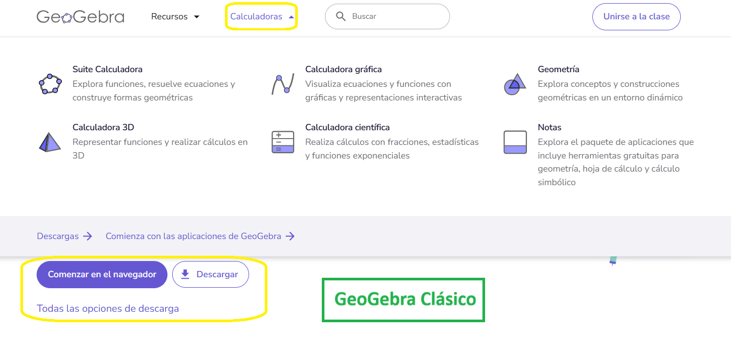The height and width of the screenshot is (340, 731).
Task: Select Calculadora gráfica from the menu
Action: pyautogui.click(x=343, y=69)
